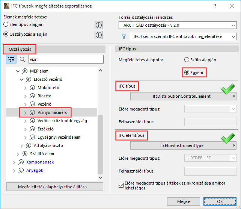Click Megfeleltetés alaphelyzetbe állítása button
The image size is (241, 209).
point(55,187)
